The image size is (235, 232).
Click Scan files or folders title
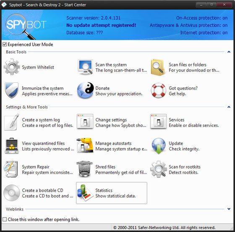(x=188, y=65)
